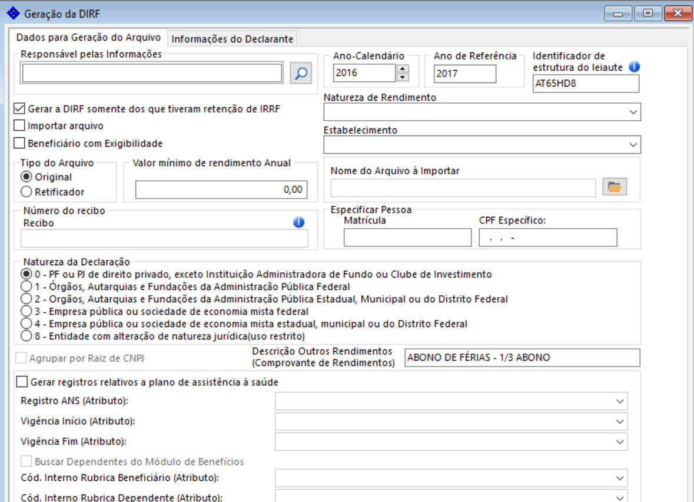694x502 pixels.
Task: Minimize the Geração da DIRF window
Action: [618, 14]
